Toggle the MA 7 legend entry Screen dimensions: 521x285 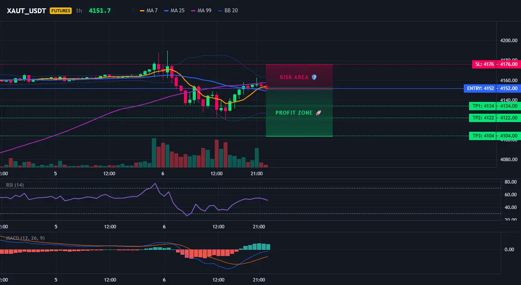[x=149, y=11]
